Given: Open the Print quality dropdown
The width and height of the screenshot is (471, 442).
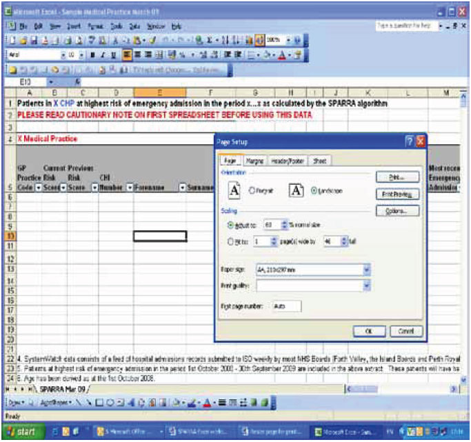Looking at the screenshot, I should pos(367,285).
